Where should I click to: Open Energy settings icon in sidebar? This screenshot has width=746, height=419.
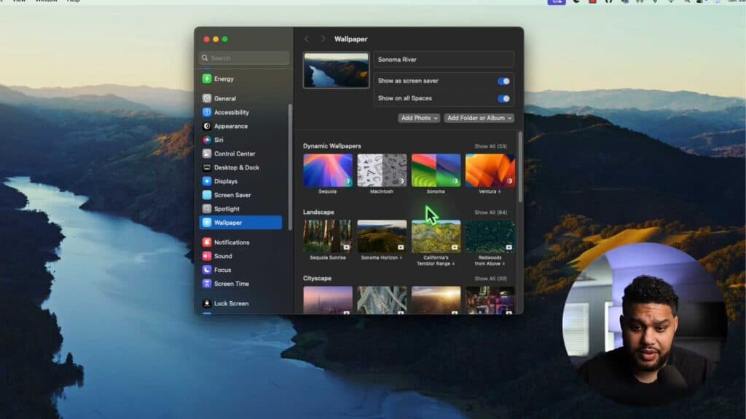pyautogui.click(x=206, y=79)
